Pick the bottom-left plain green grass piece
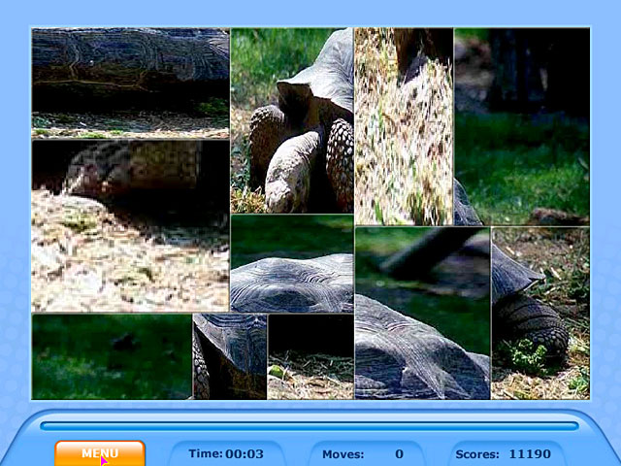 112,355
